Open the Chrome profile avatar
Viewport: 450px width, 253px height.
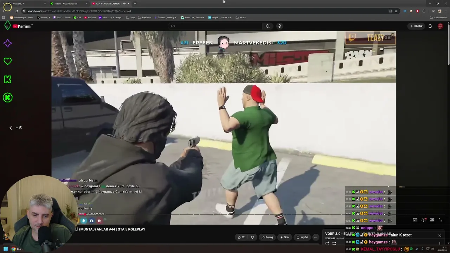(439, 11)
